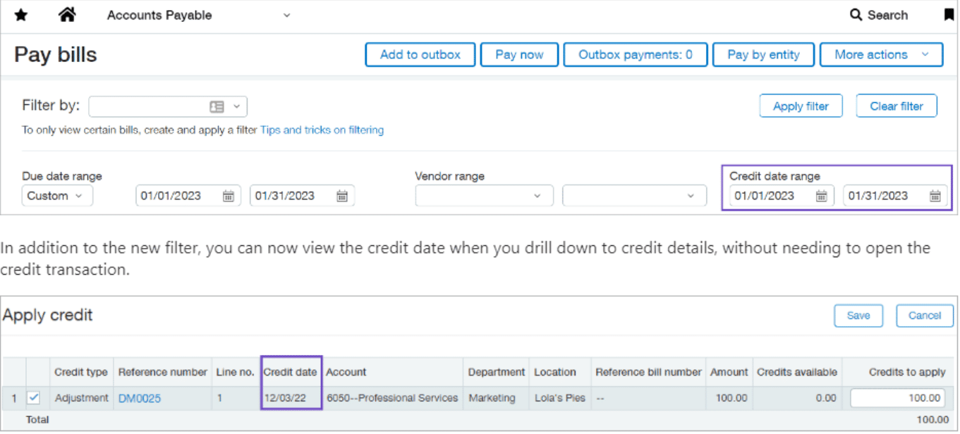Open Search with the magnifier icon
Image resolution: width=960 pixels, height=434 pixels.
(856, 14)
